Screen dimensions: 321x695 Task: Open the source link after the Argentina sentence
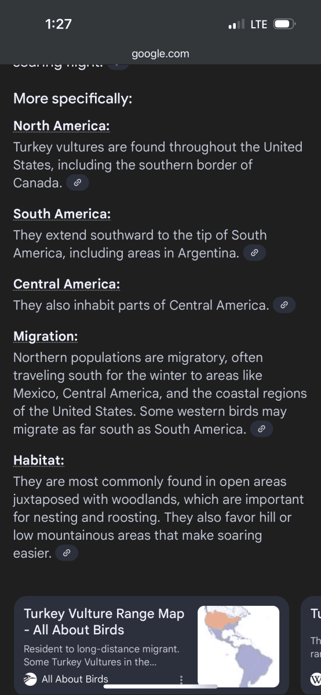click(254, 253)
